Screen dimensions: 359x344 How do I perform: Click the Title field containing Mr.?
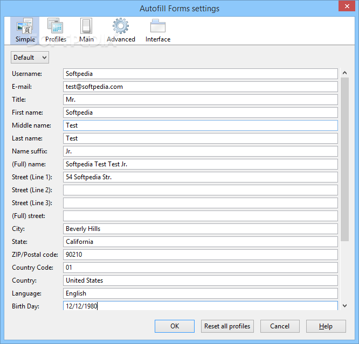click(x=201, y=100)
